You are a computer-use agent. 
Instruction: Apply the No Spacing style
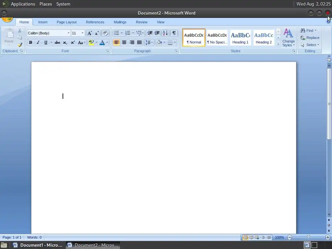click(217, 38)
